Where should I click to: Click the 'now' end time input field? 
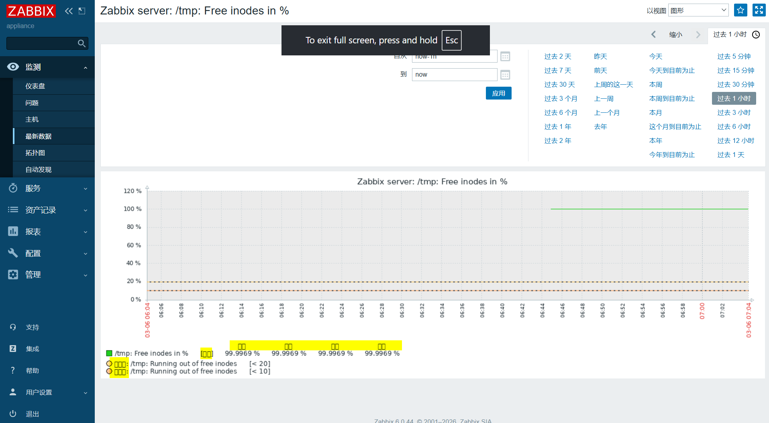[454, 75]
